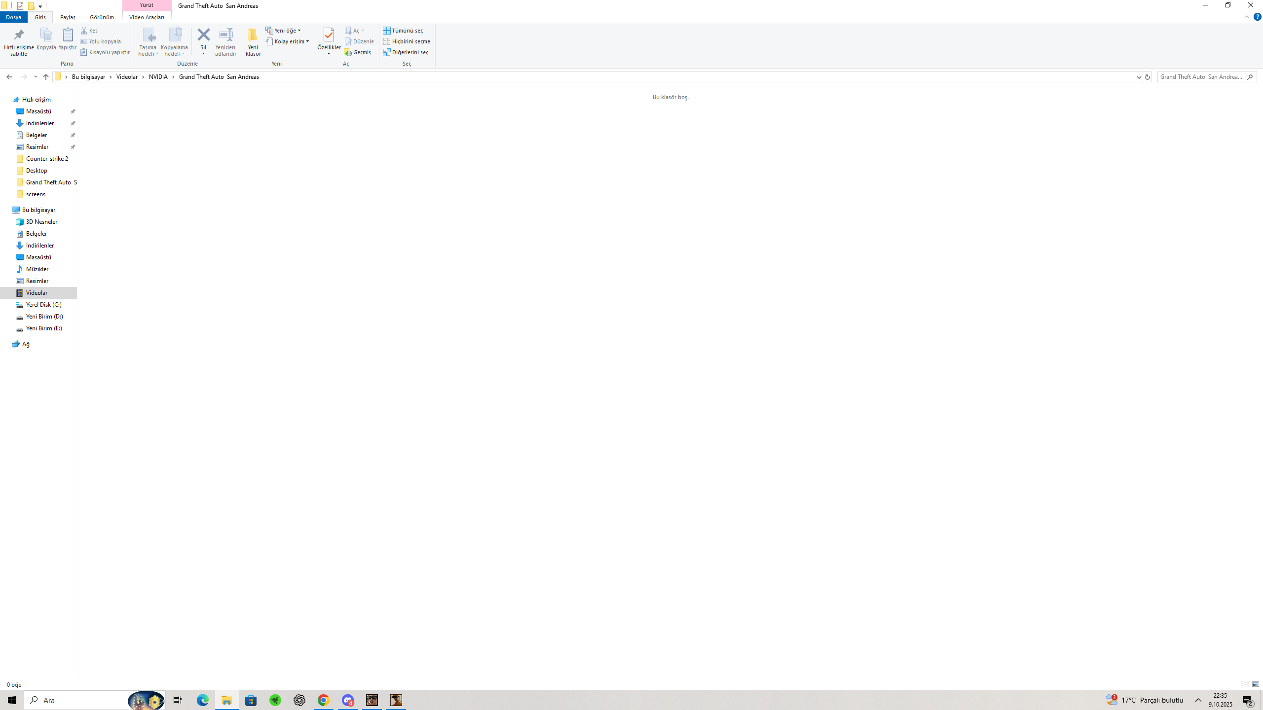The width and height of the screenshot is (1263, 710).
Task: Open screens folder in sidebar
Action: click(x=36, y=194)
